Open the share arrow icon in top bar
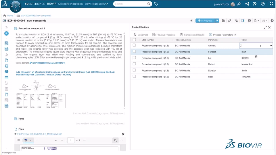 pyautogui.click(x=239, y=4)
